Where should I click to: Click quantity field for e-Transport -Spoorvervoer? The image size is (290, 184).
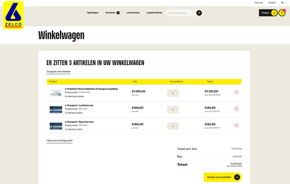(173, 126)
